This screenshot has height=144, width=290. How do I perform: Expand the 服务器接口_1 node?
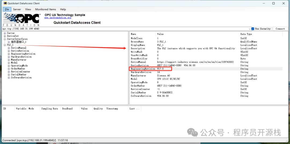[9, 42]
